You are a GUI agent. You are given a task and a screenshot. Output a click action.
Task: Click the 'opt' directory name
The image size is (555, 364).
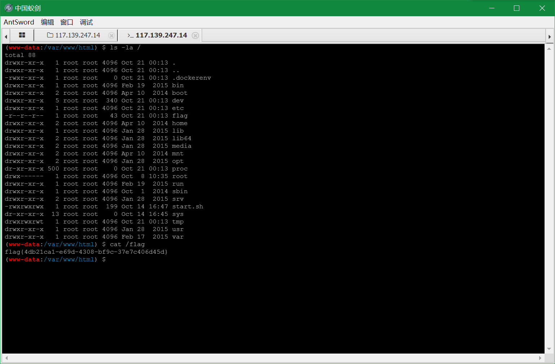coord(178,161)
